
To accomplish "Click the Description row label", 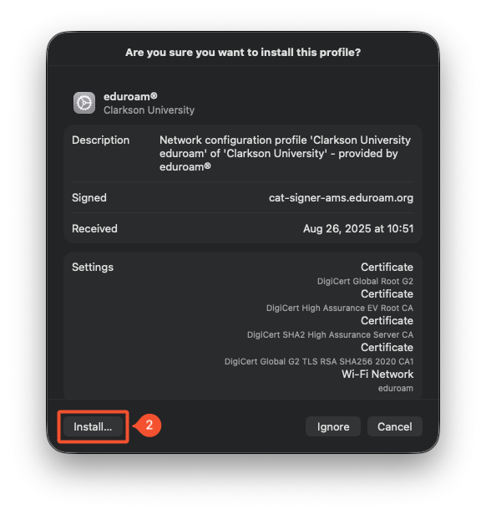I will tap(101, 140).
